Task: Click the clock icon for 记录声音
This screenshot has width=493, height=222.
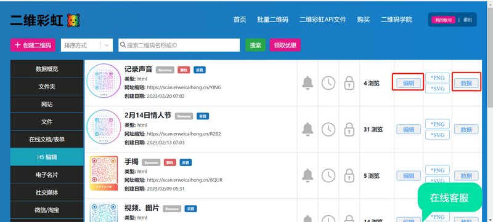Action: pyautogui.click(x=328, y=83)
